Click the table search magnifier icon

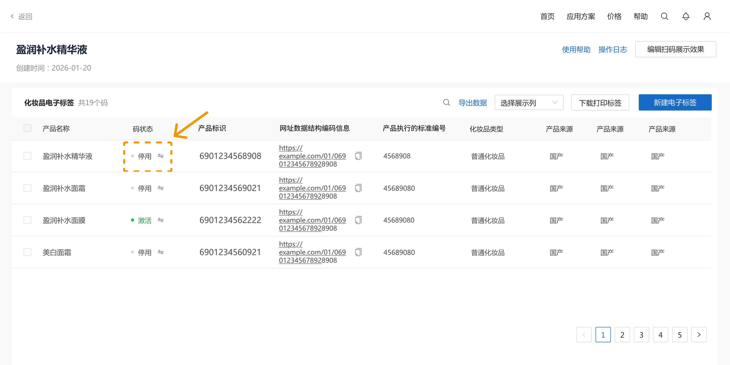[446, 103]
